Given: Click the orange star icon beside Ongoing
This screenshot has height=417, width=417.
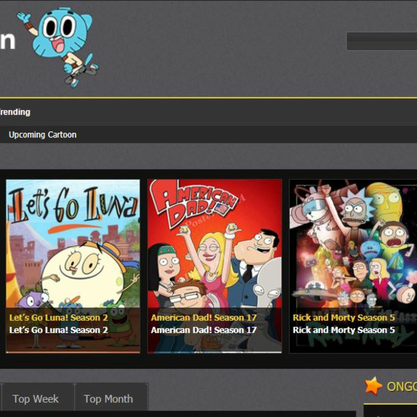Looking at the screenshot, I should [x=373, y=386].
